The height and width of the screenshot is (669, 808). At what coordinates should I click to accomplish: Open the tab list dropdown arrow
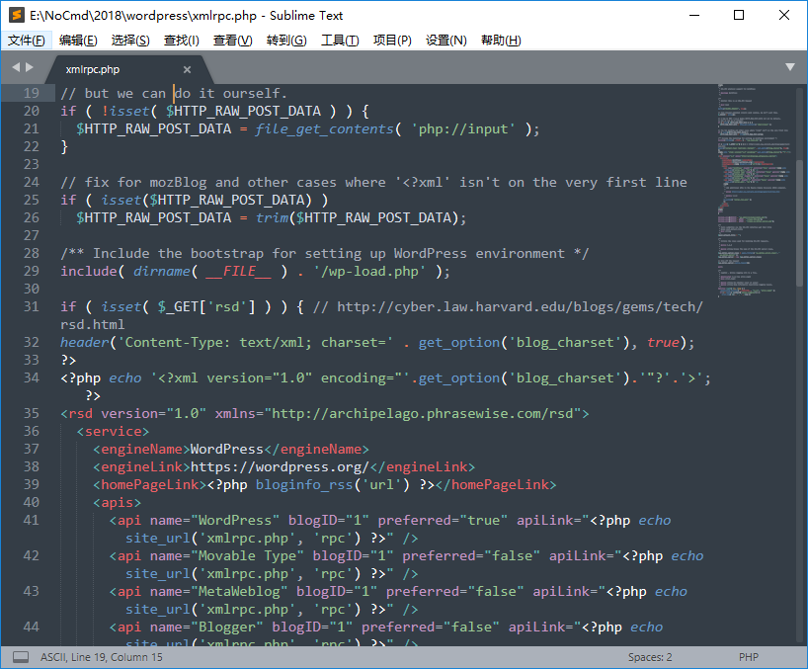790,67
